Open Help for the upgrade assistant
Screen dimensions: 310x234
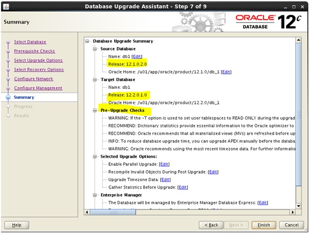(16, 225)
